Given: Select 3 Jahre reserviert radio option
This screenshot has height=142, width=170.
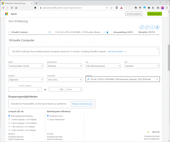Looking at the screenshot, I should 9,130.
